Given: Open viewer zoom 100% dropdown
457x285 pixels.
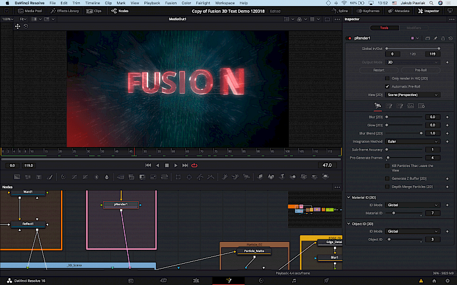Looking at the screenshot, I should point(7,19).
